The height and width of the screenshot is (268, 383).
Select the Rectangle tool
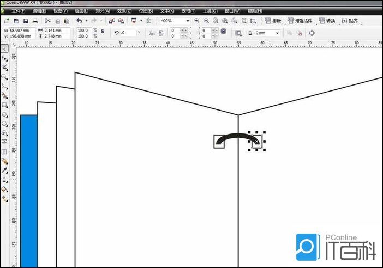tap(4, 105)
